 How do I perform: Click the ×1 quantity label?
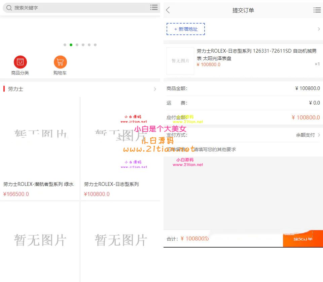pyautogui.click(x=317, y=64)
